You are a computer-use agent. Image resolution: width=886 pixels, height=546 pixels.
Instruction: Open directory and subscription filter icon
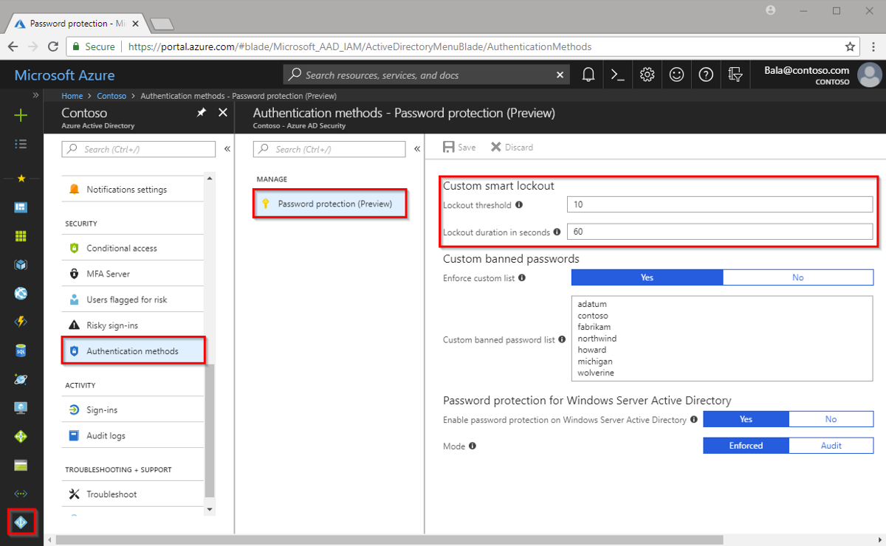pos(735,75)
